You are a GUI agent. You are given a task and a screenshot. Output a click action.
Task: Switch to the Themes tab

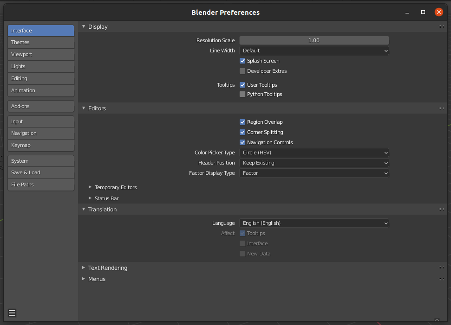pos(41,42)
